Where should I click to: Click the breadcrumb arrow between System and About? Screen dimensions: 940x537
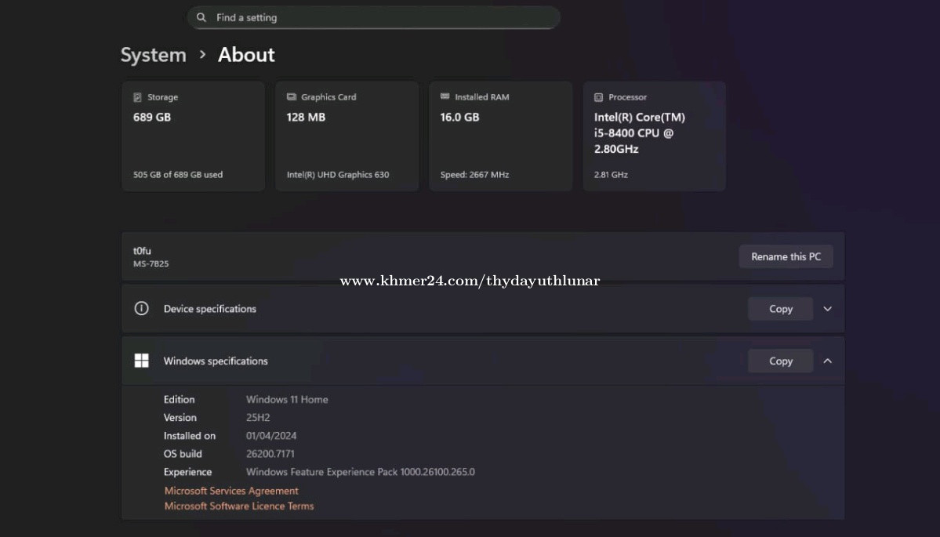point(202,55)
